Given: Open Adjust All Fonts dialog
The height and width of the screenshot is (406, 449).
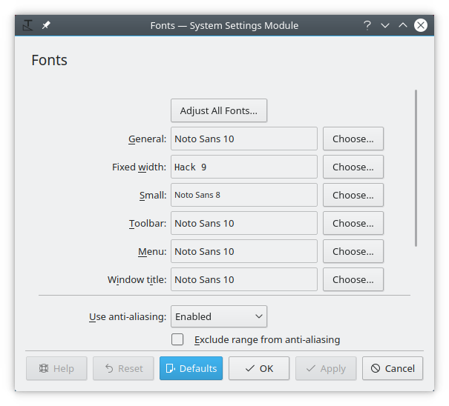Looking at the screenshot, I should [219, 110].
